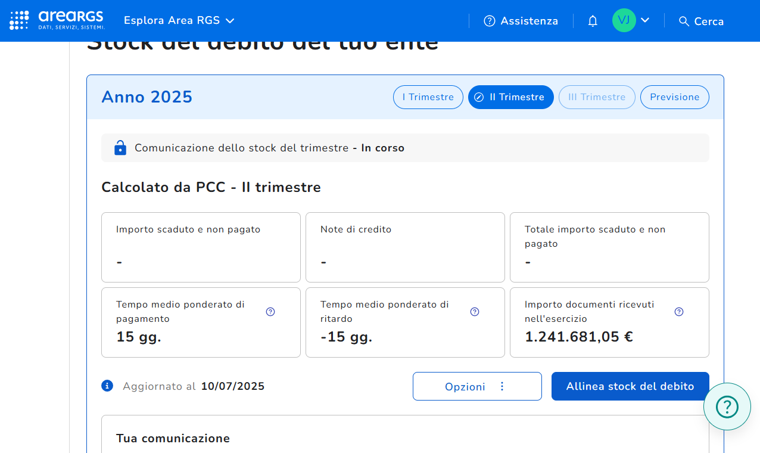The image size is (760, 453).
Task: Open the floating help question-mark button
Action: [x=727, y=407]
